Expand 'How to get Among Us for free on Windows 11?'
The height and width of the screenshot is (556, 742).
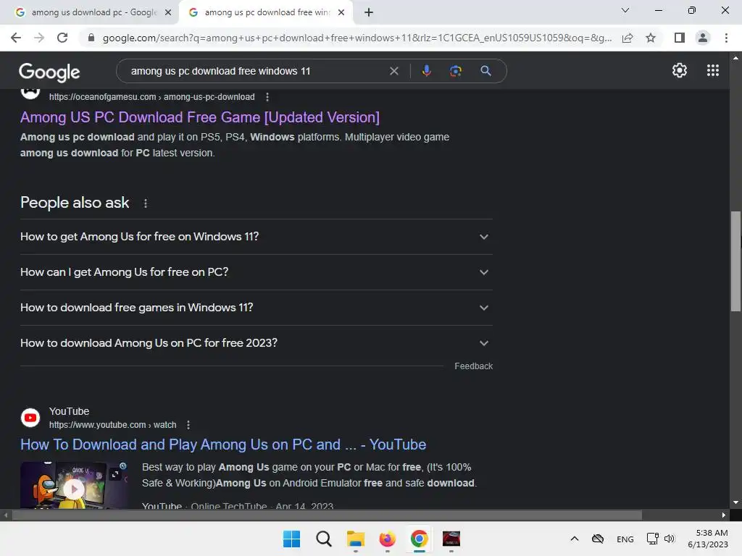click(257, 237)
